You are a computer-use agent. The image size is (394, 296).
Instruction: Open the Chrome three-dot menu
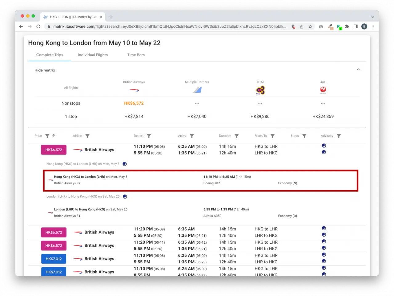pos(373,26)
